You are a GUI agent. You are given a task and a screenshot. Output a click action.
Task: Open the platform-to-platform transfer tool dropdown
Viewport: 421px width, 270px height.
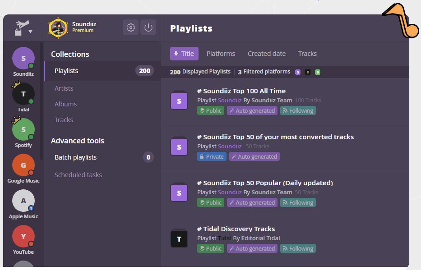point(23,27)
